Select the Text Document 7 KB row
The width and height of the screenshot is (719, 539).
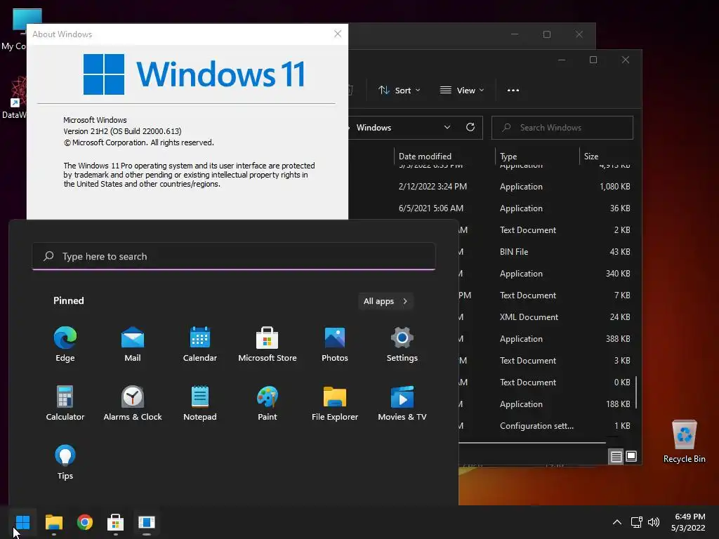coord(546,295)
